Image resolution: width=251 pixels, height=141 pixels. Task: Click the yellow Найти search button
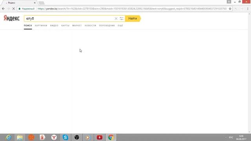tap(133, 18)
